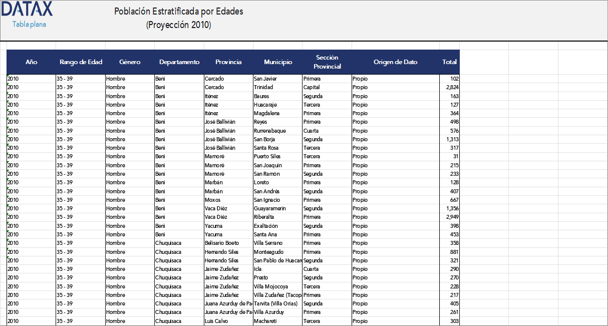Select the Sección Provincial header
608x326 pixels.
pyautogui.click(x=327, y=62)
